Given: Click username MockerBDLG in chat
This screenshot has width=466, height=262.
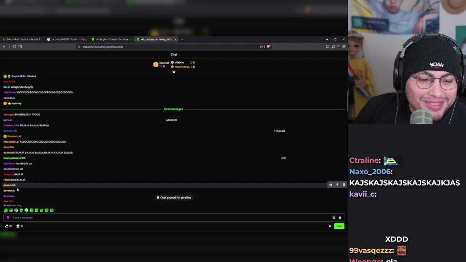Looking at the screenshot, I should (x=11, y=142).
